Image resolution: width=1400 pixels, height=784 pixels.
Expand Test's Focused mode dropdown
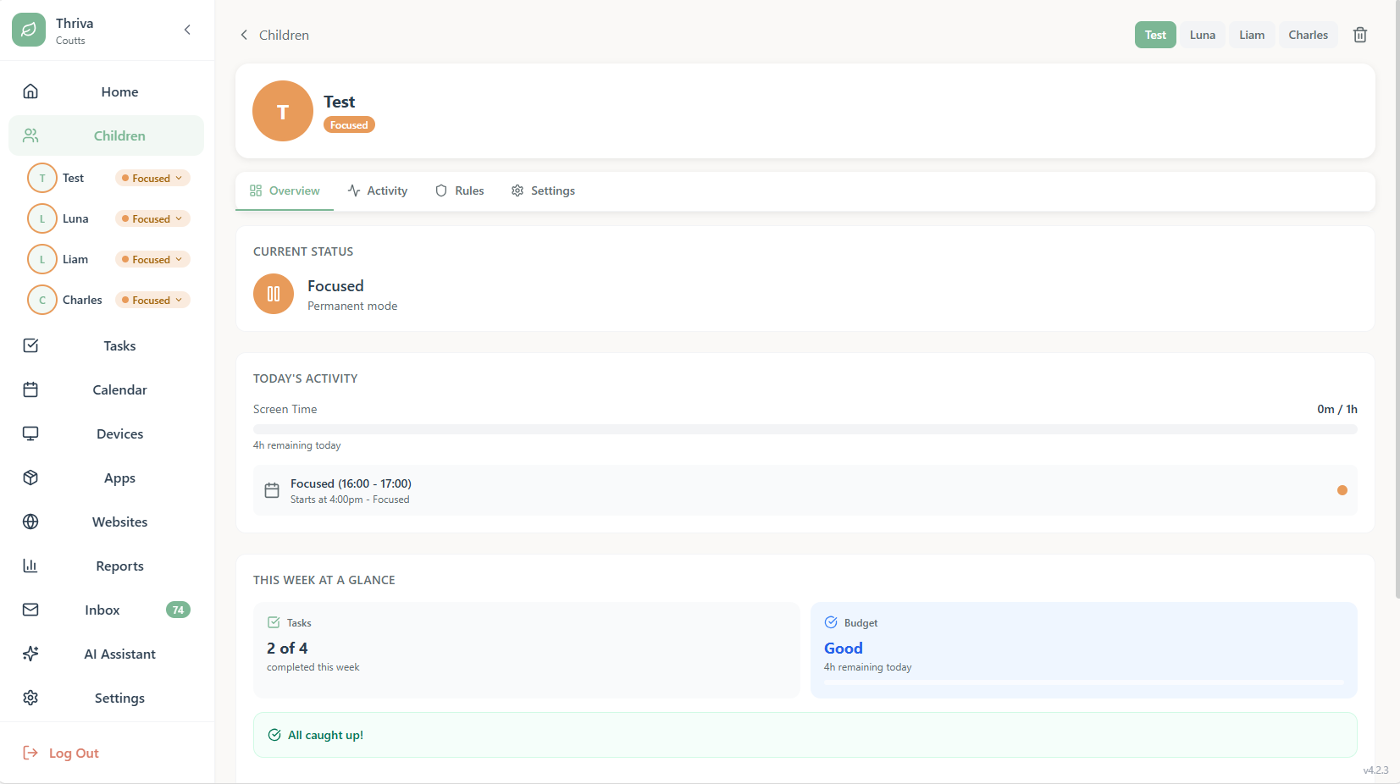pyautogui.click(x=152, y=178)
